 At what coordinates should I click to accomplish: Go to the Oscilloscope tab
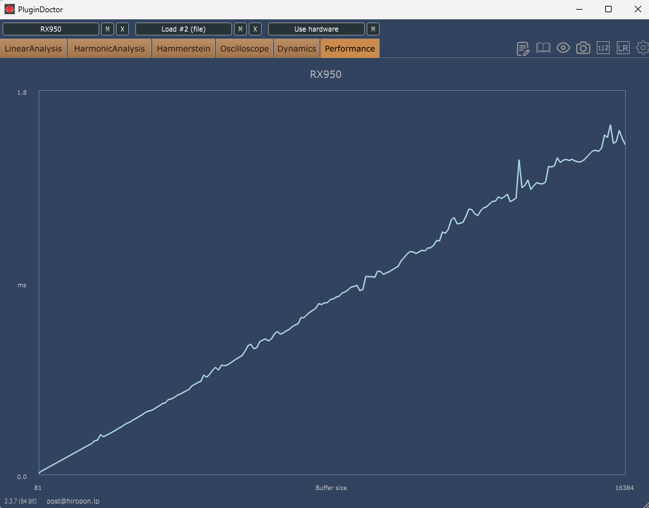pyautogui.click(x=244, y=48)
